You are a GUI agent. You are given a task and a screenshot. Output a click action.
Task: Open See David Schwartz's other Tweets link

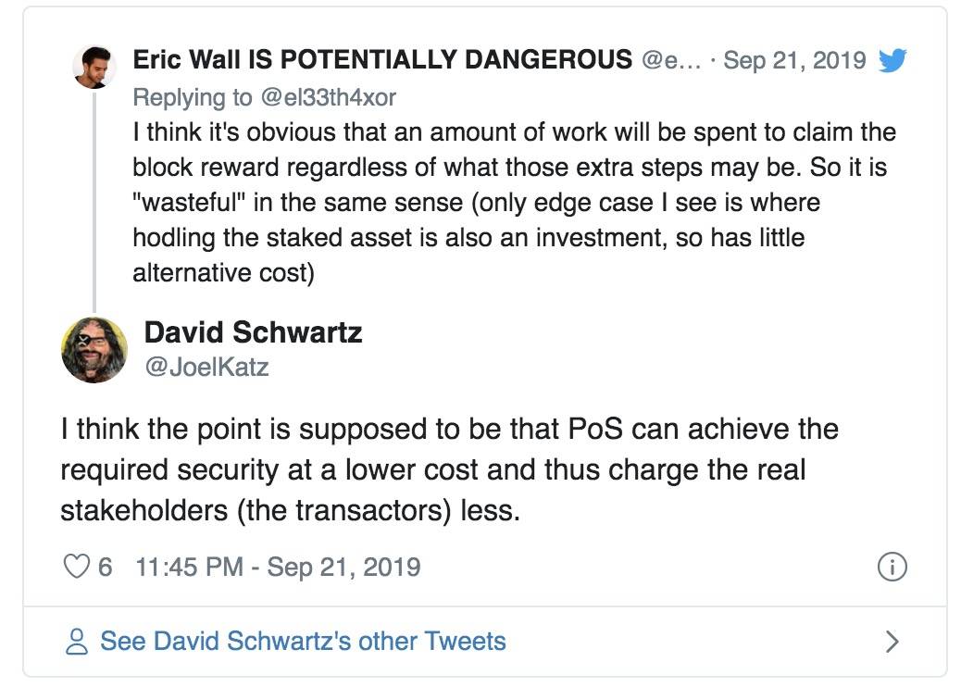(x=303, y=641)
